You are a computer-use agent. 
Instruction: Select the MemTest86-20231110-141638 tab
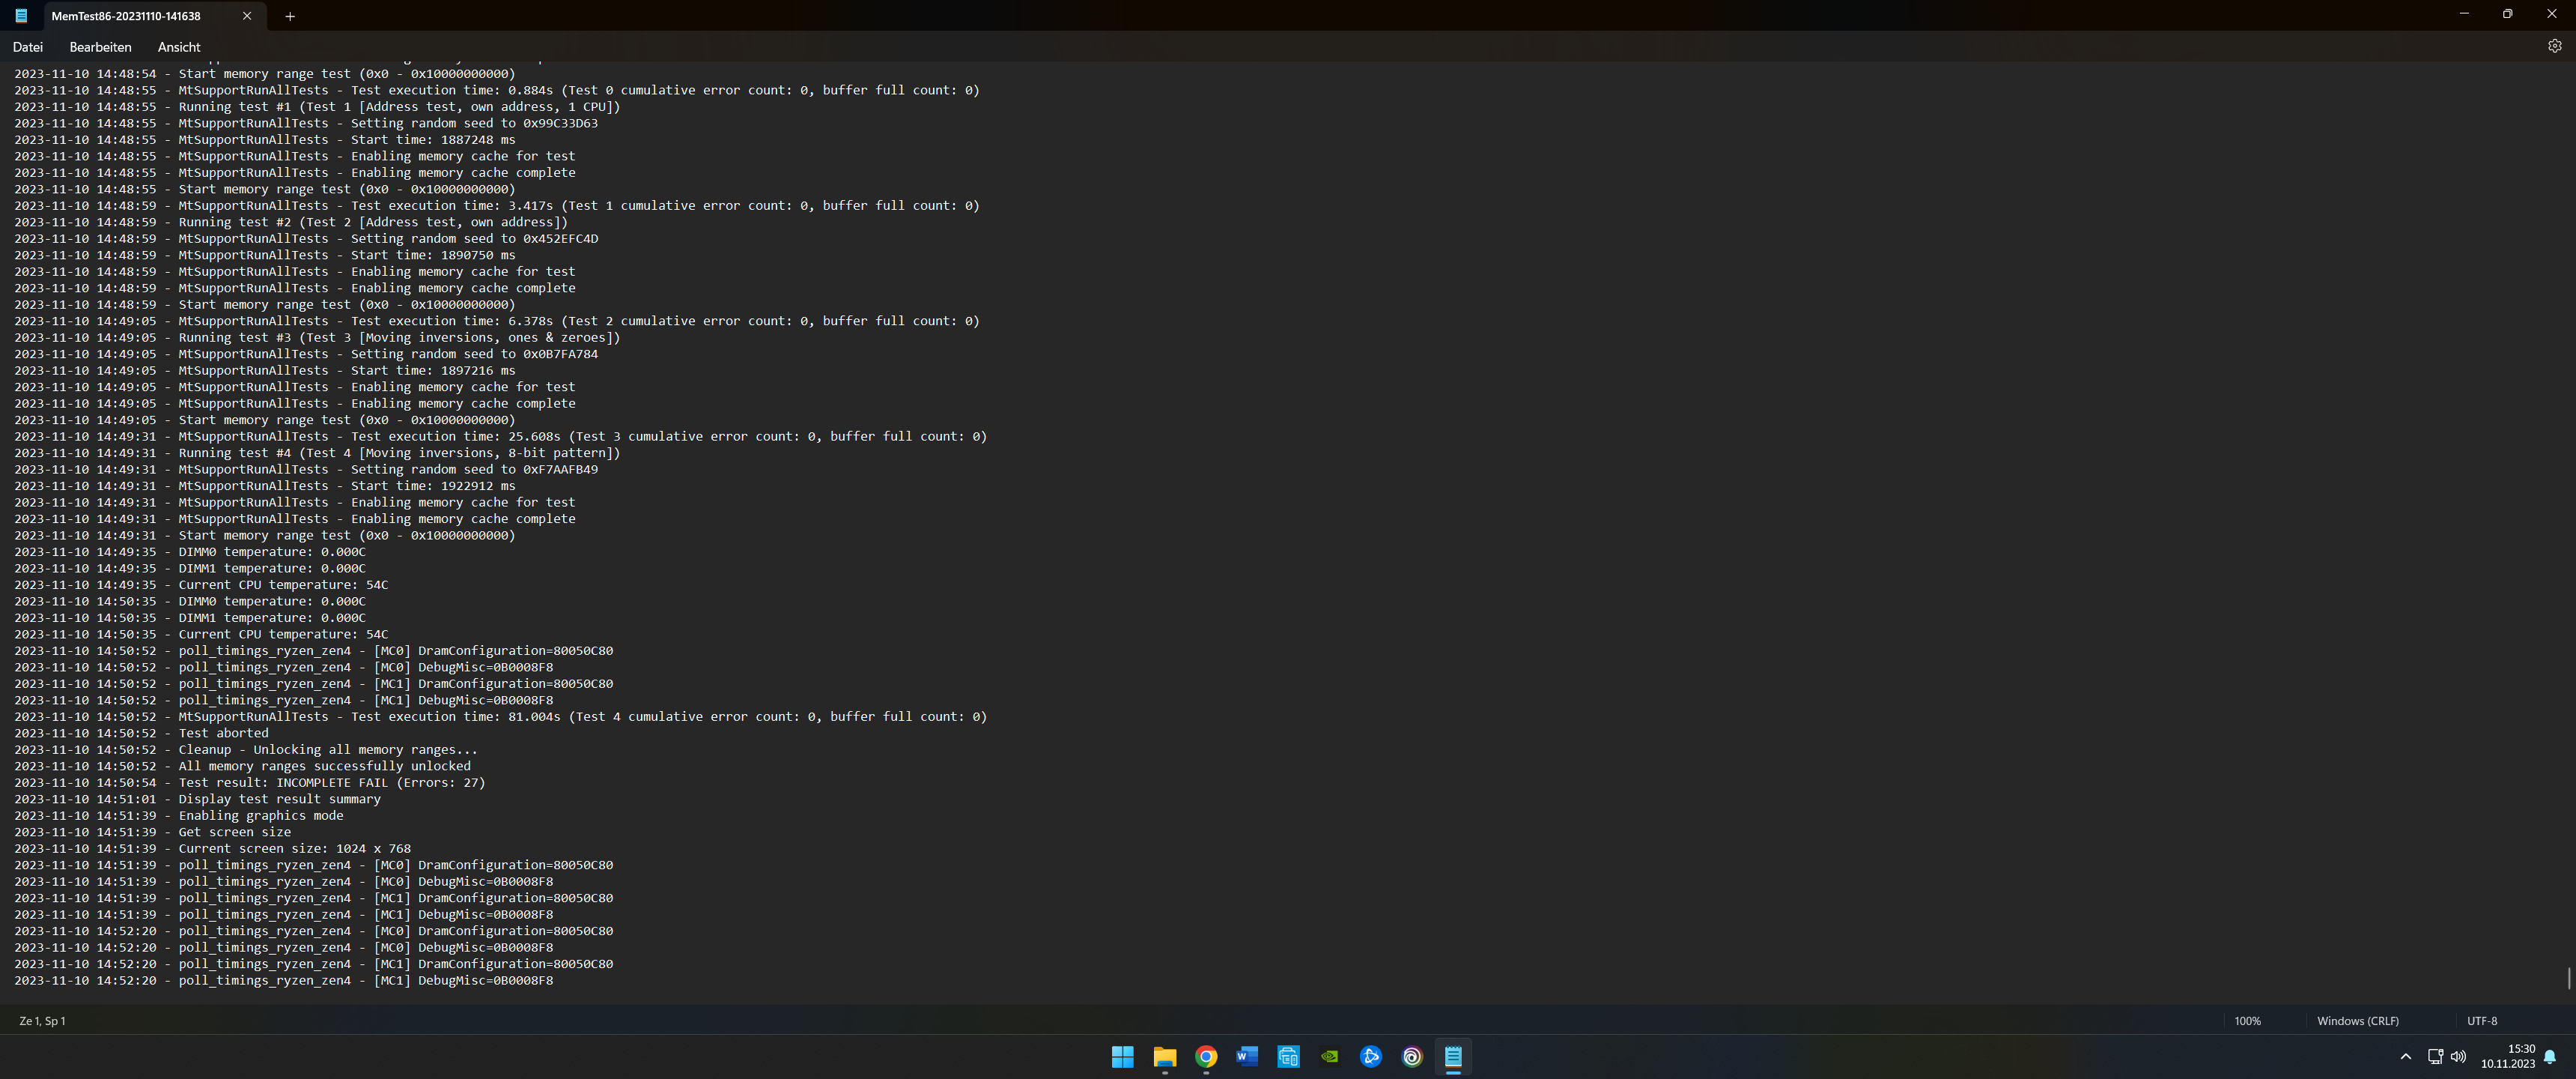(126, 16)
